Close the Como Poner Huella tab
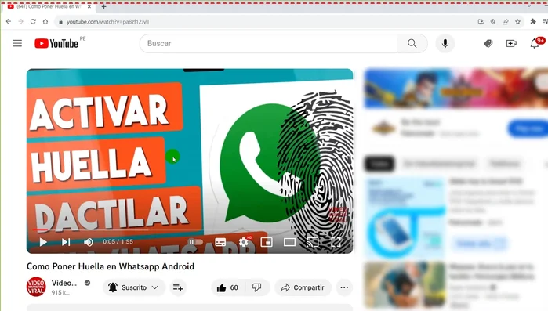Viewport: 548px width, 311px height. pos(89,6)
